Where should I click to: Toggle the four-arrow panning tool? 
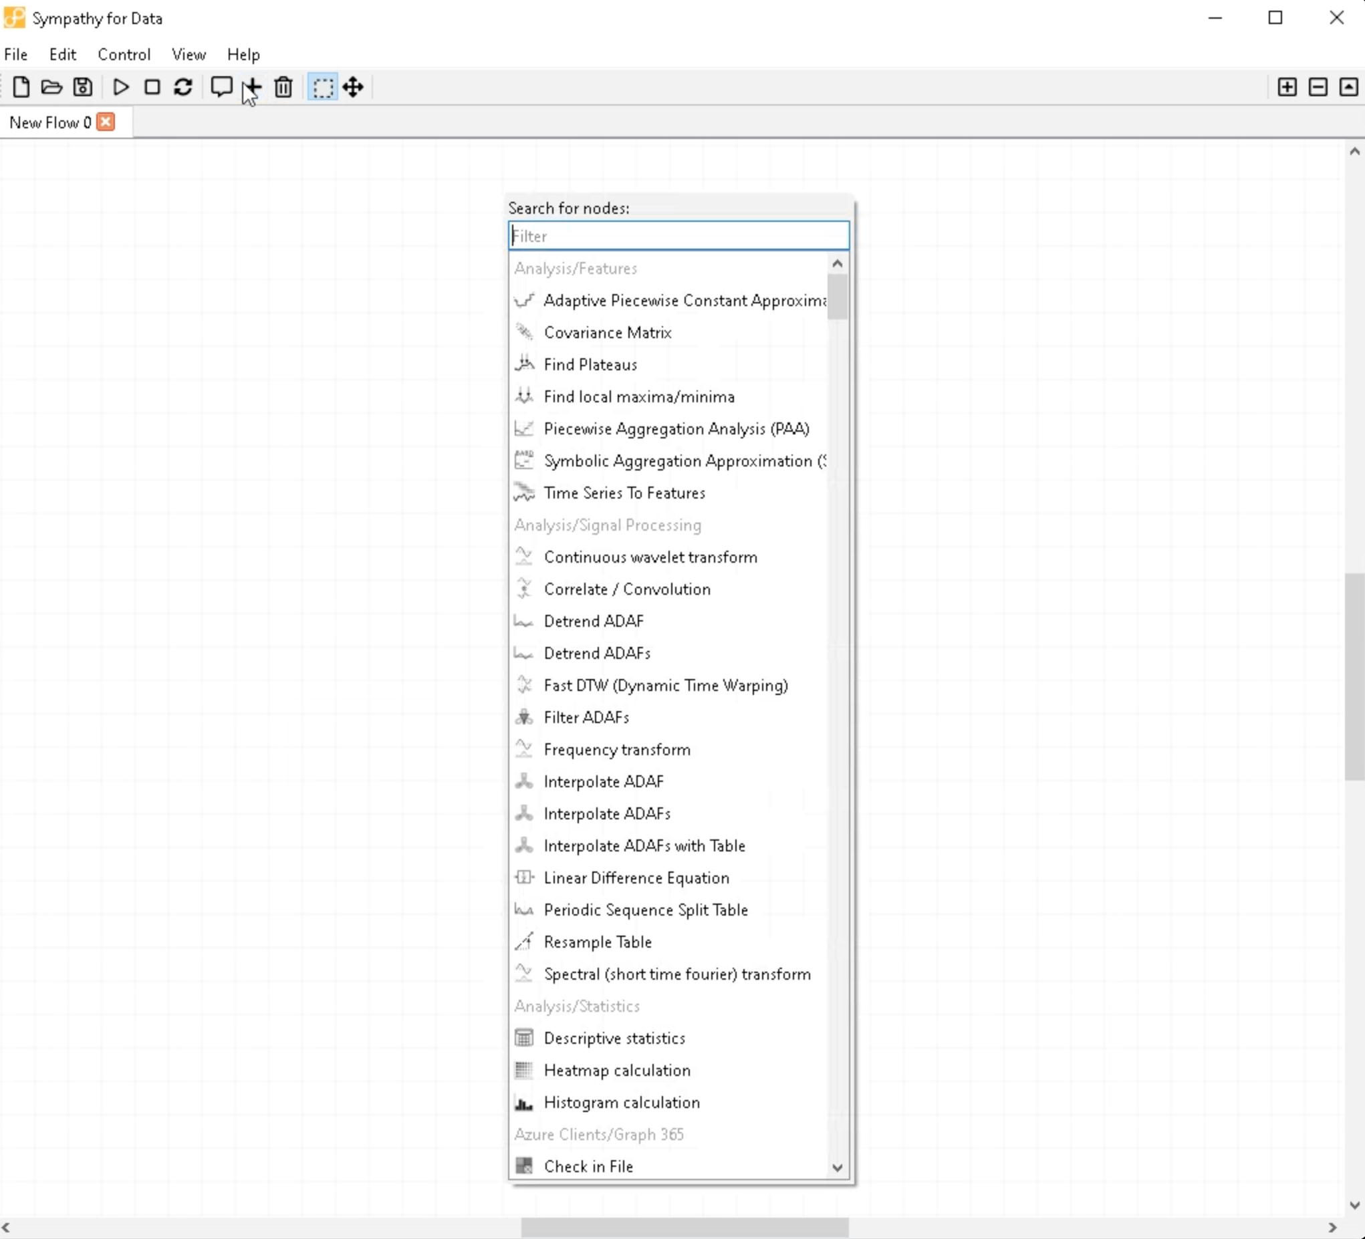click(x=354, y=88)
